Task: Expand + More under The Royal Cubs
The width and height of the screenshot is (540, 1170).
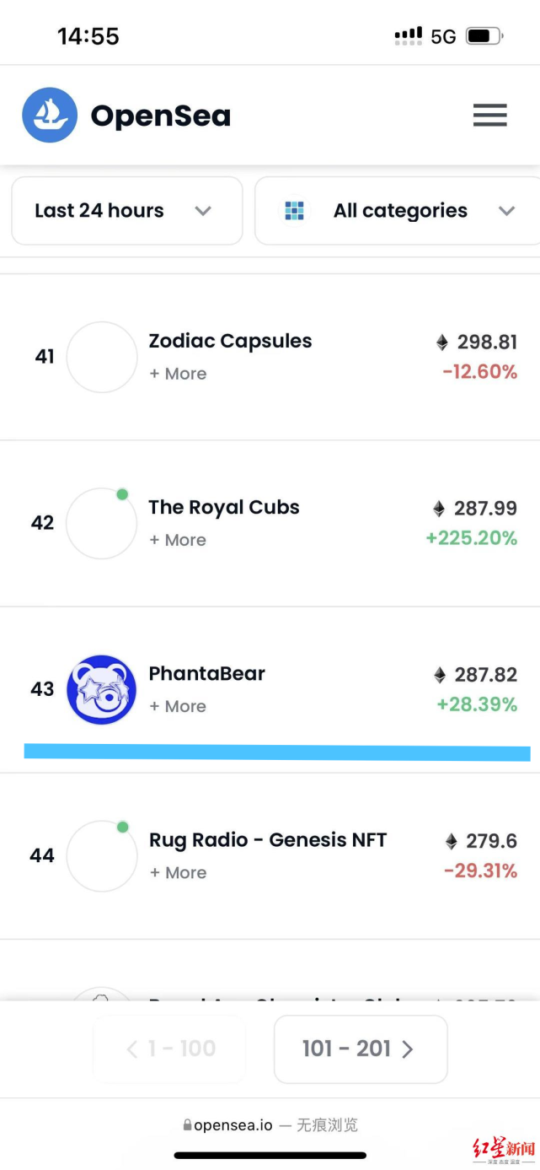Action: [x=178, y=540]
